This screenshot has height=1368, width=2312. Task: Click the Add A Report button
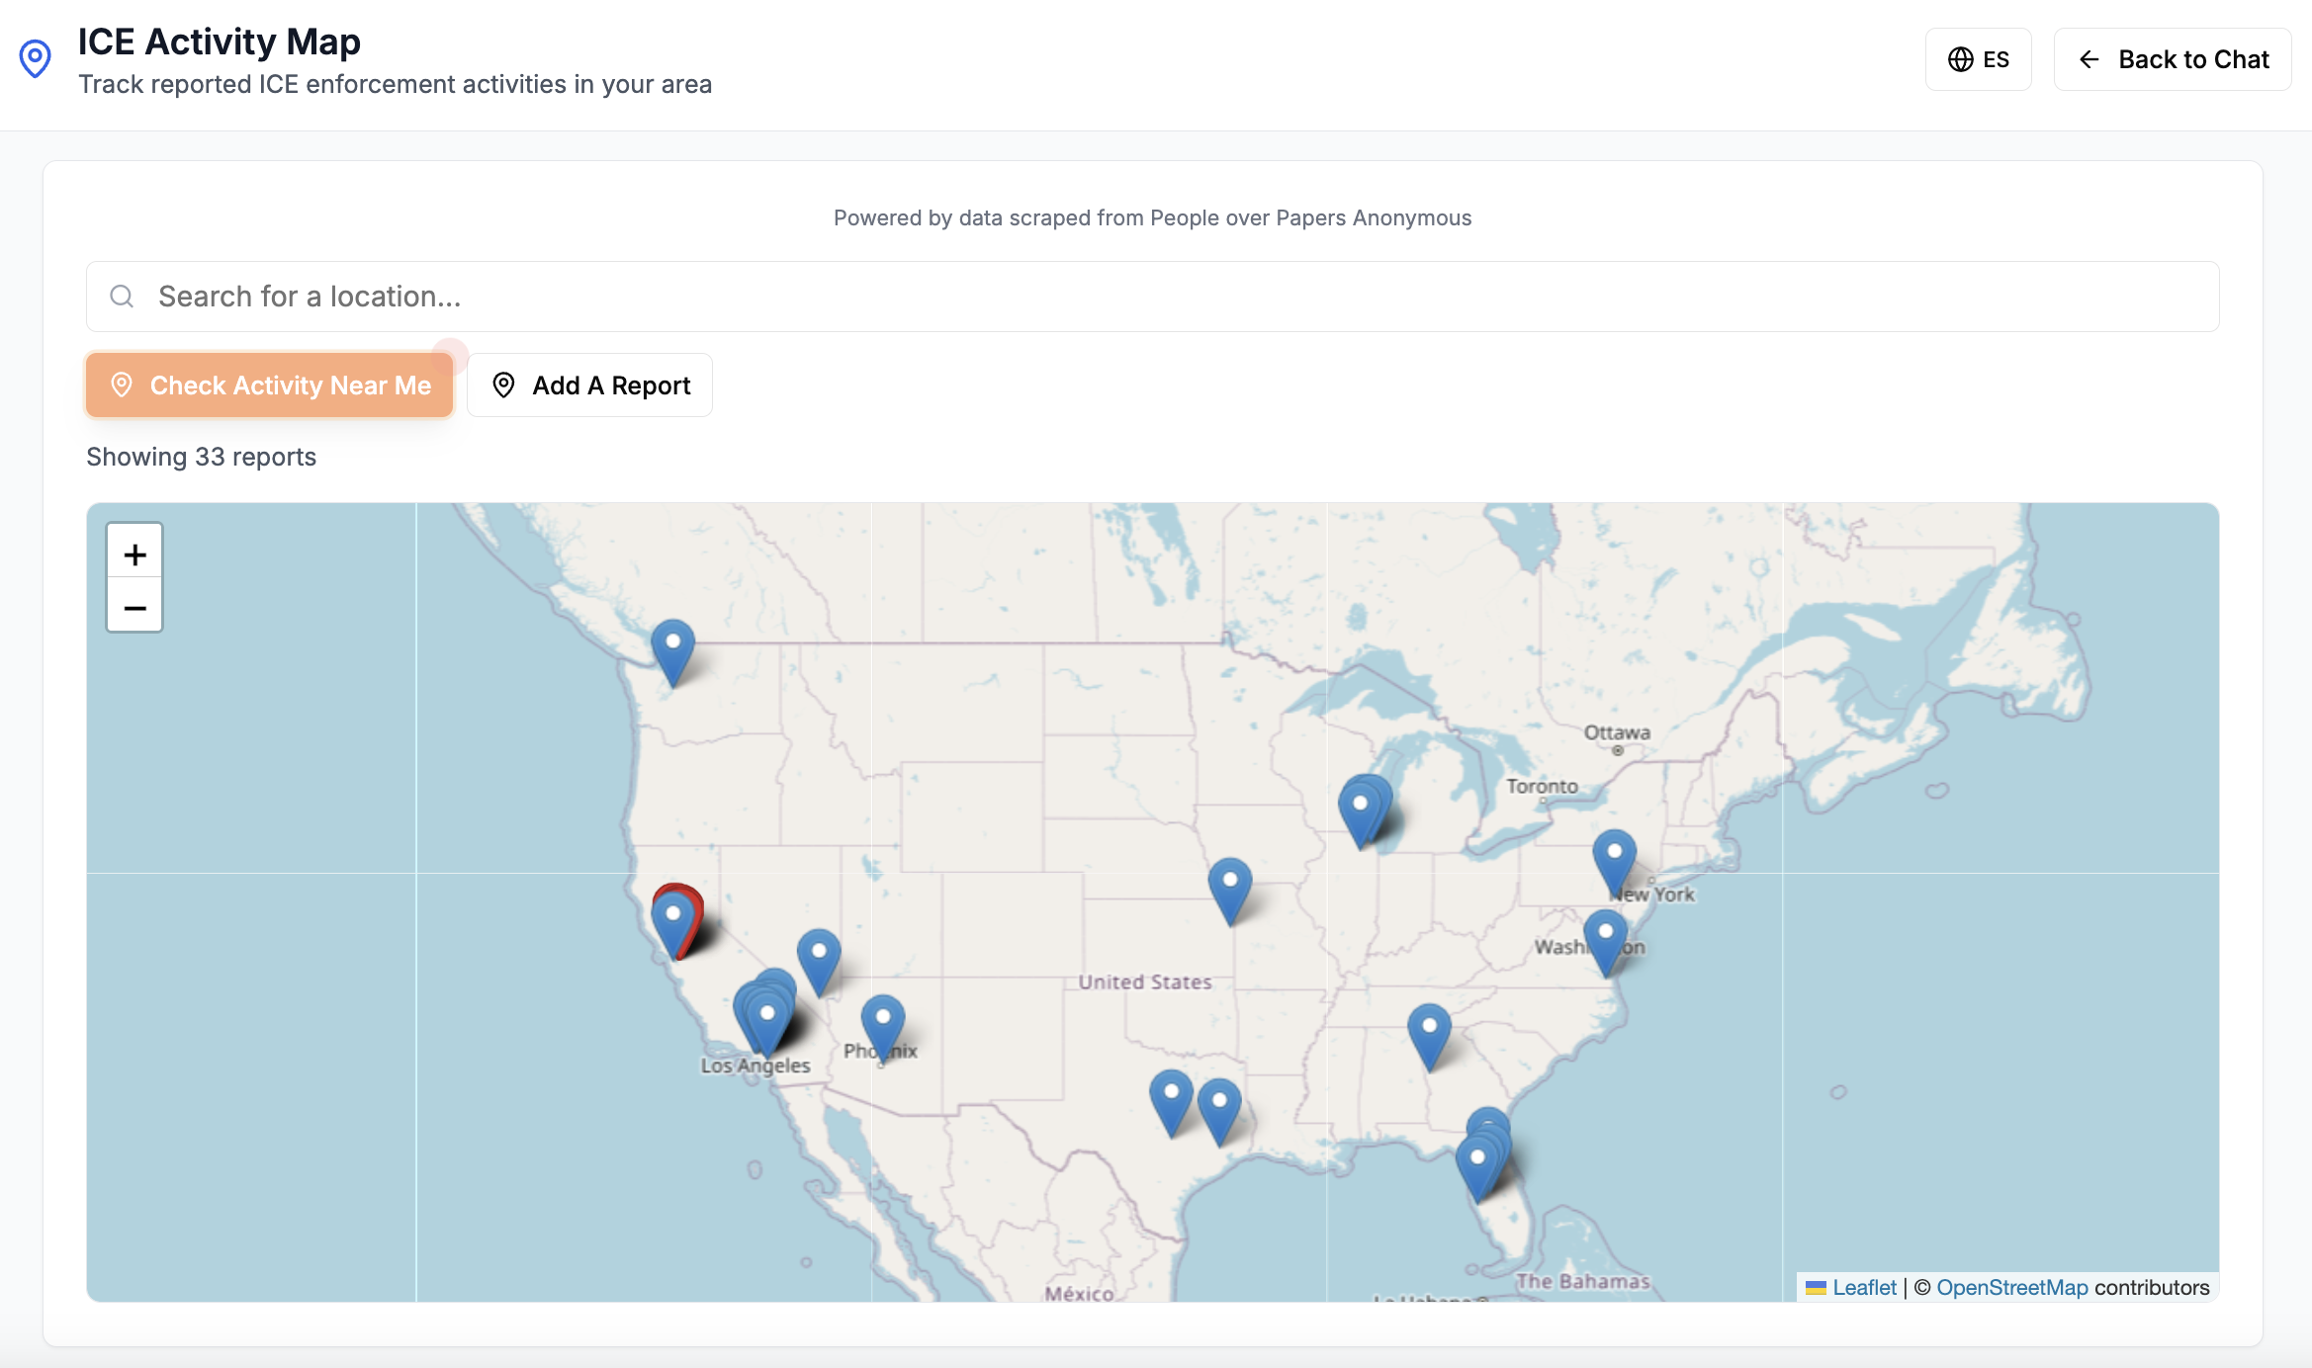(590, 385)
